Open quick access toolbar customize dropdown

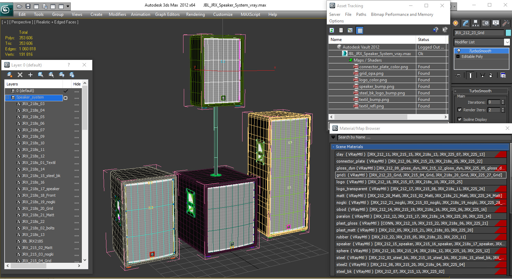pos(68,6)
